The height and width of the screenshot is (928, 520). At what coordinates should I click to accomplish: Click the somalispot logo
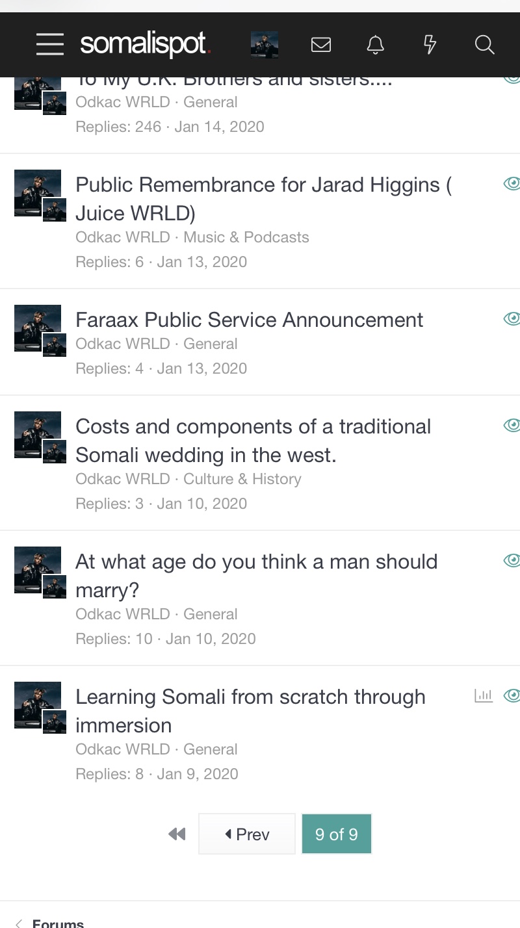point(145,44)
